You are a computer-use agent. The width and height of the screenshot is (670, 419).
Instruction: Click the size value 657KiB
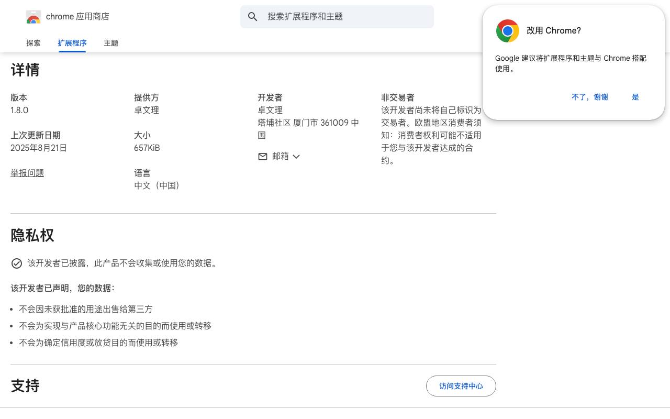[x=147, y=148]
